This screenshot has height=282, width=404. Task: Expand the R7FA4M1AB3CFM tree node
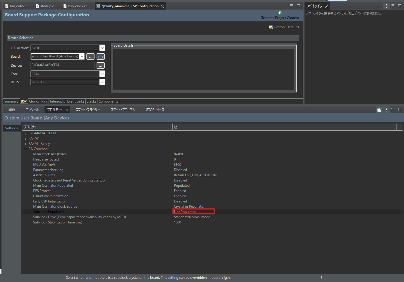coord(26,133)
